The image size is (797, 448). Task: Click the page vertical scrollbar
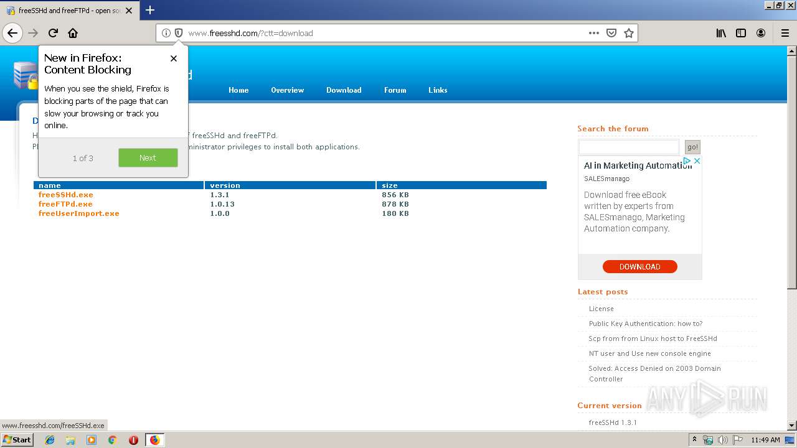point(792,172)
